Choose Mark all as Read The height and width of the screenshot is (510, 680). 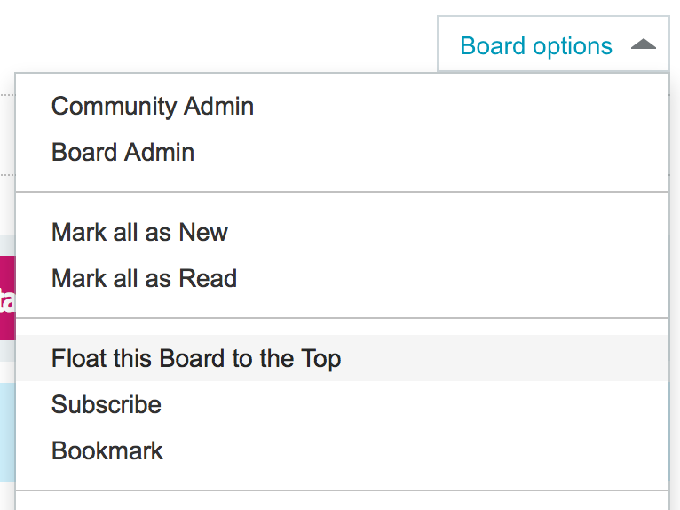pos(144,279)
